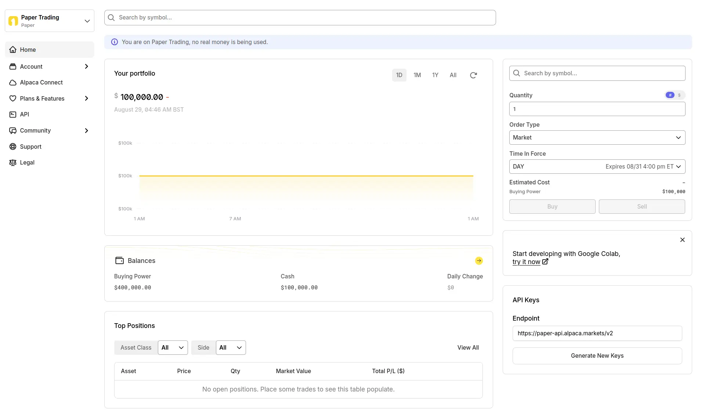Expand the Account submenu chevron
The width and height of the screenshot is (705, 415).
[87, 66]
